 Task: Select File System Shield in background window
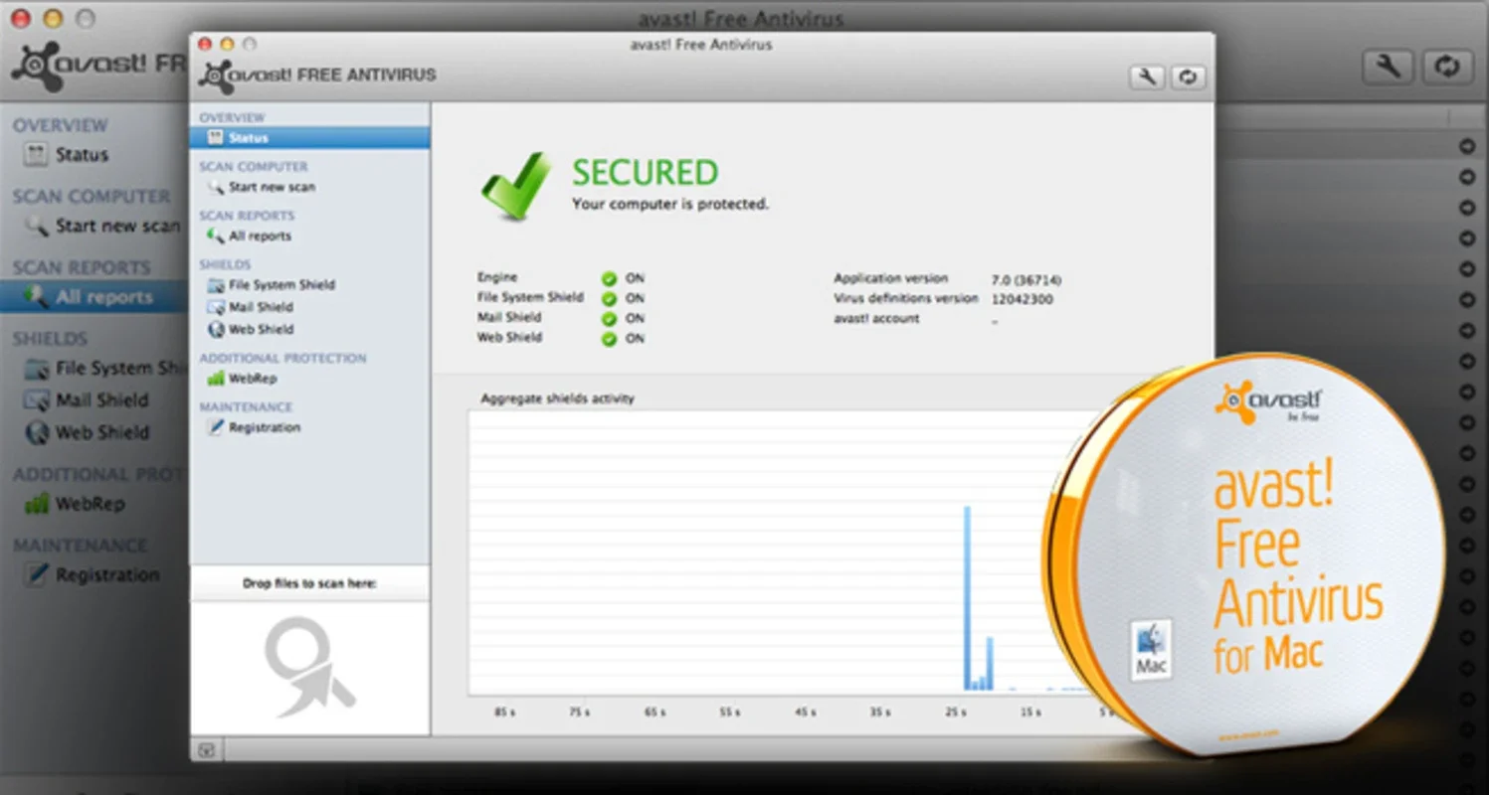(x=121, y=369)
